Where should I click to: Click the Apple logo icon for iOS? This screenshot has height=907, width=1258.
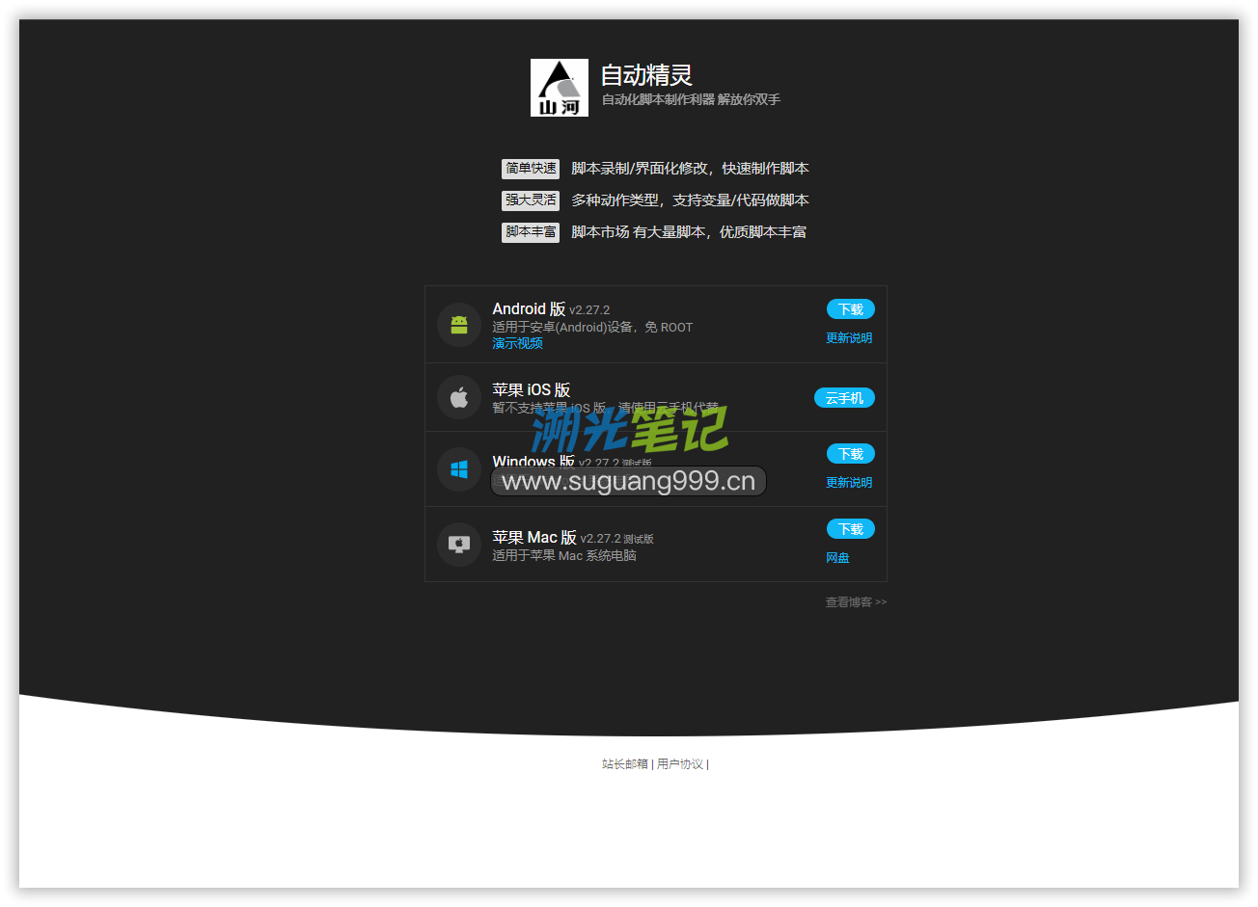point(459,397)
